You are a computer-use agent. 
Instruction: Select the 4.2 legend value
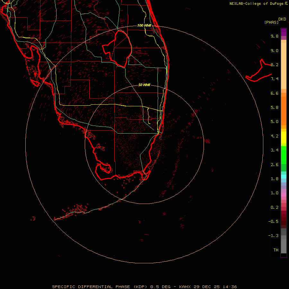tap(275, 136)
